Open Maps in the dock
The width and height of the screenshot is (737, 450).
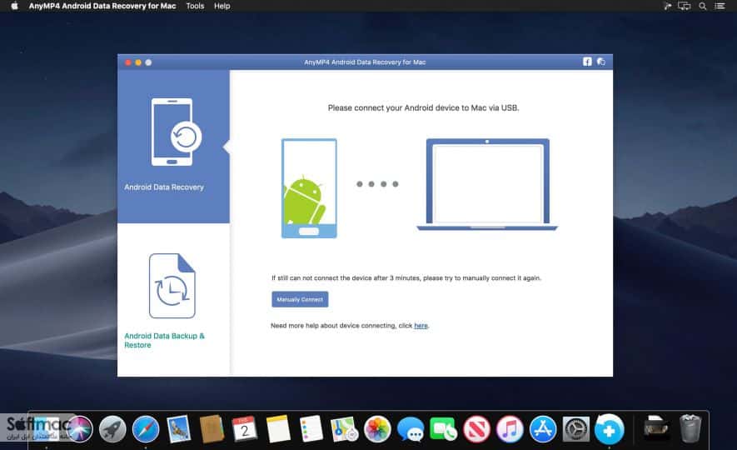click(x=344, y=429)
